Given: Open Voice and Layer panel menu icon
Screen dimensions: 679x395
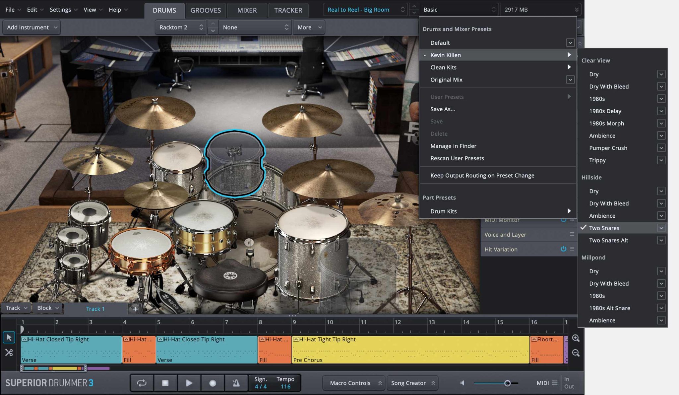Looking at the screenshot, I should click(x=572, y=234).
